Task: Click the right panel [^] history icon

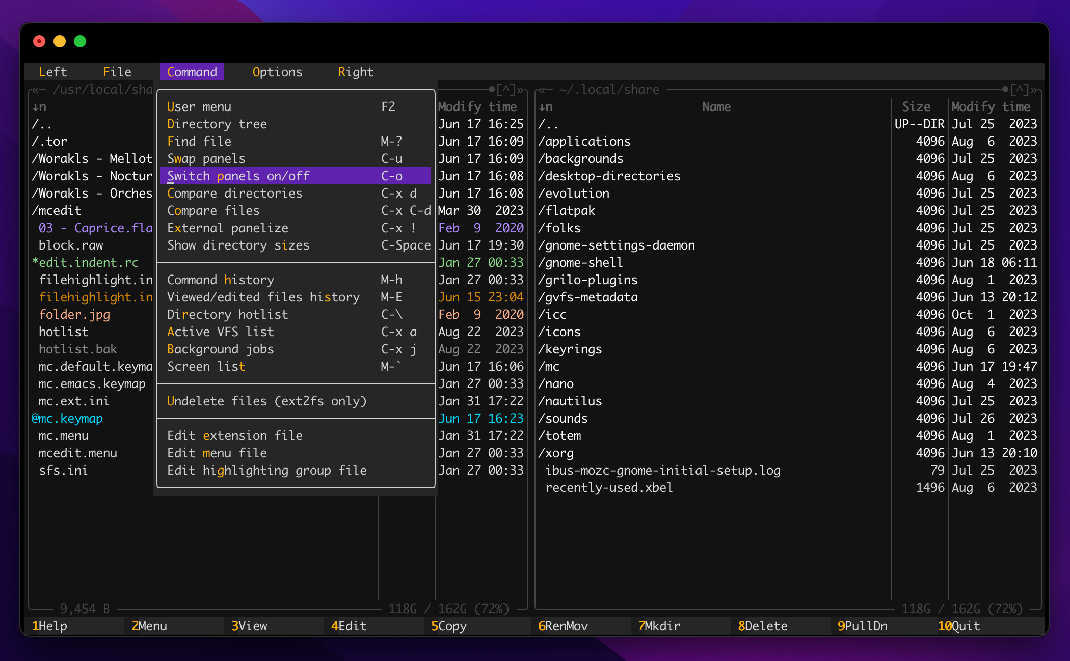Action: pos(1019,90)
